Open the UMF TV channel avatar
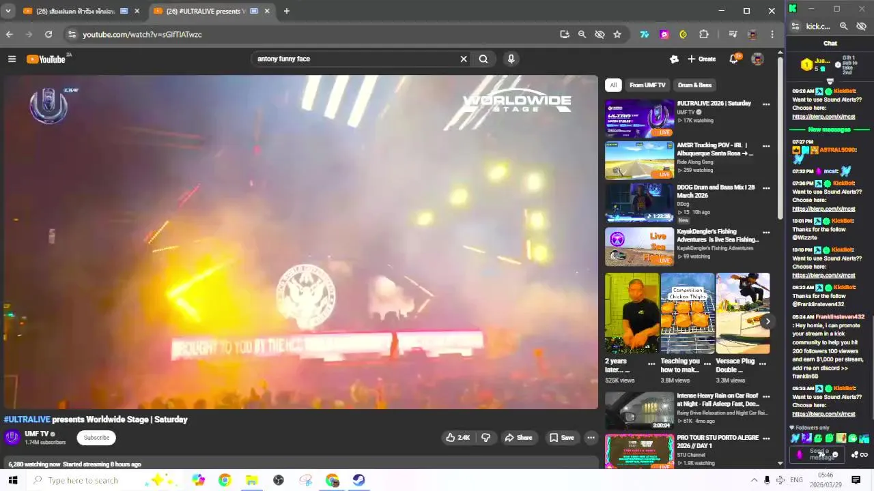This screenshot has height=491, width=874. 12,438
